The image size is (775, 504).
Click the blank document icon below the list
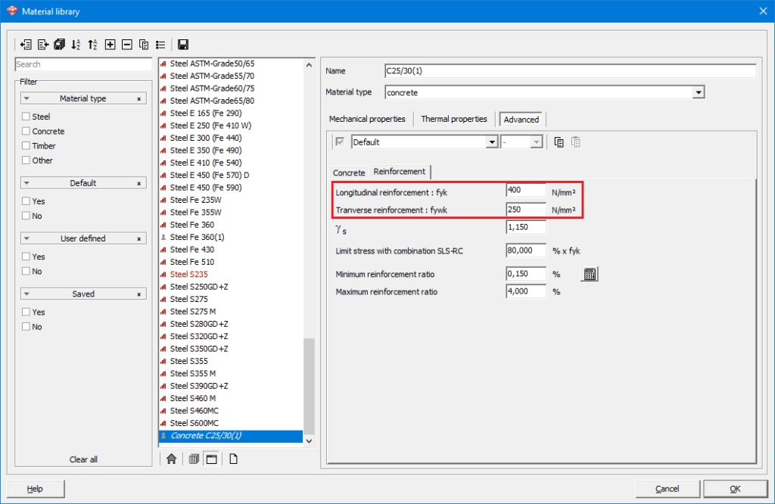click(233, 459)
